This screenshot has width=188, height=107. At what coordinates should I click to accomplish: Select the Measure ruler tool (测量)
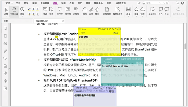(128, 11)
